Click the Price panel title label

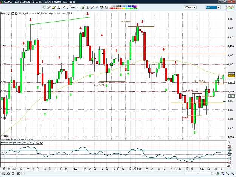[x=3, y=14]
